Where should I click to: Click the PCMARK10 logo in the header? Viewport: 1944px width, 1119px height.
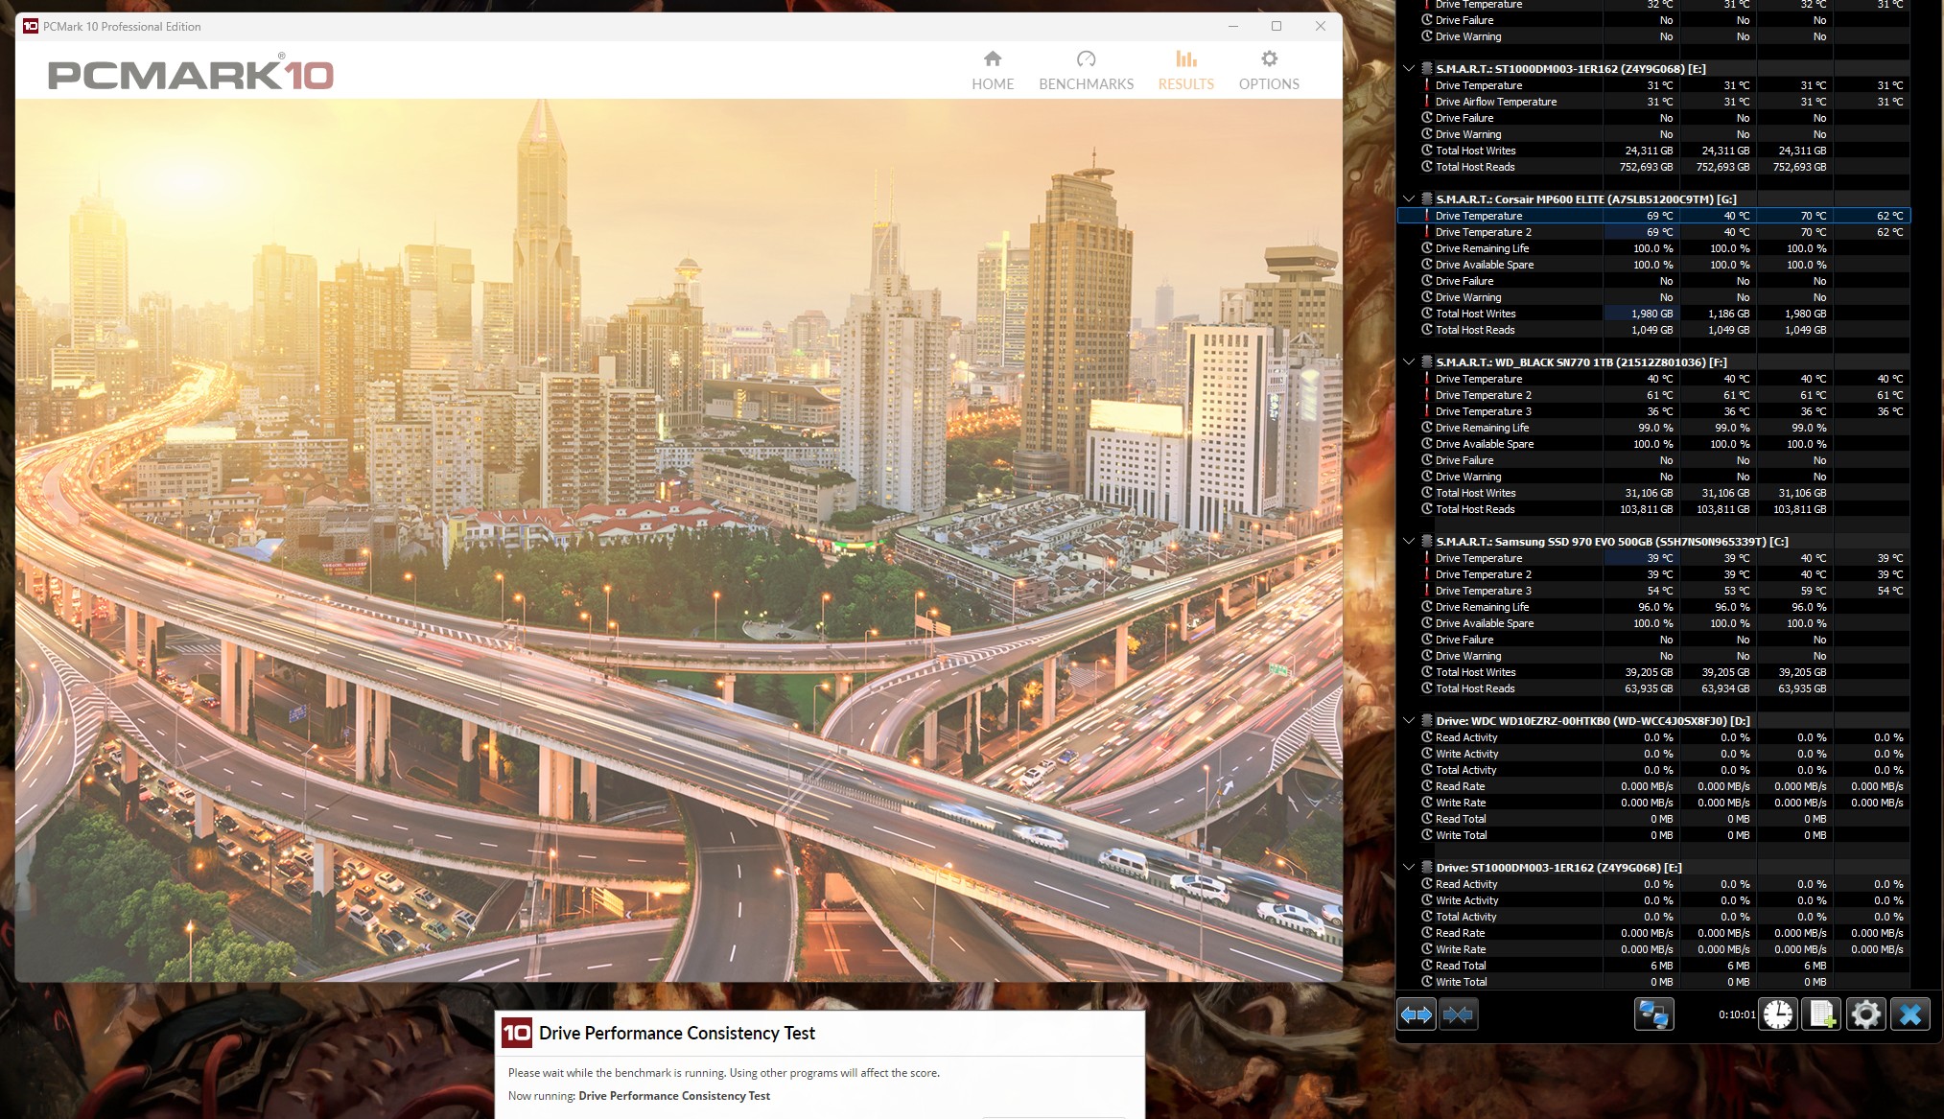191,73
